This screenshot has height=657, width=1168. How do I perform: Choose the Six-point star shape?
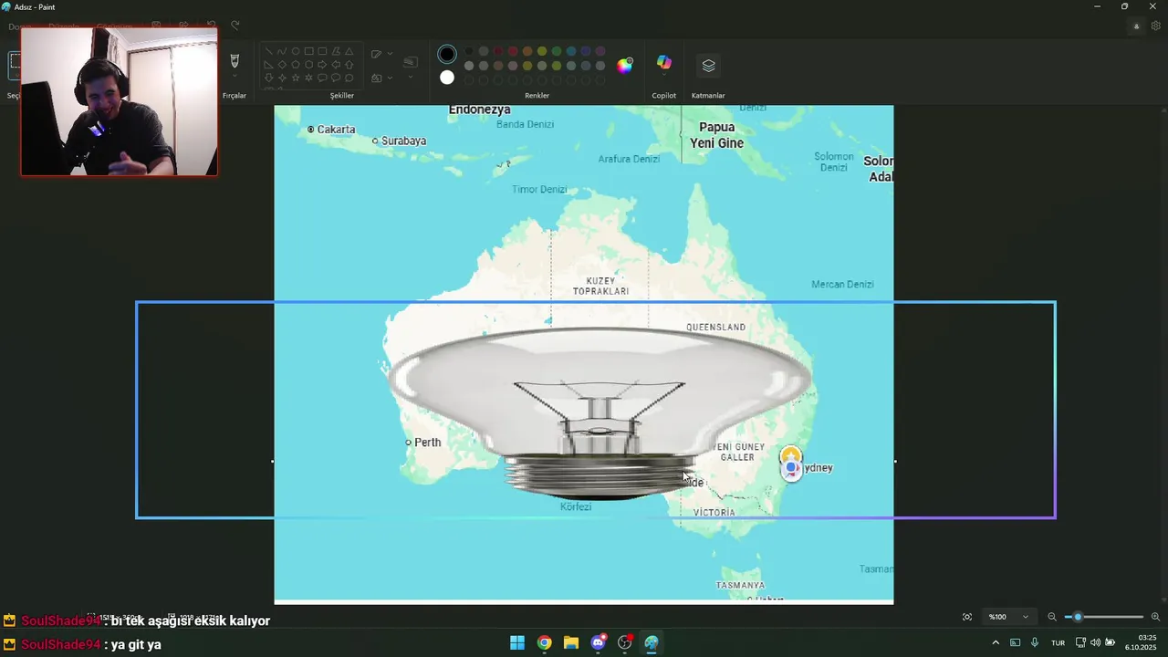coord(309,78)
